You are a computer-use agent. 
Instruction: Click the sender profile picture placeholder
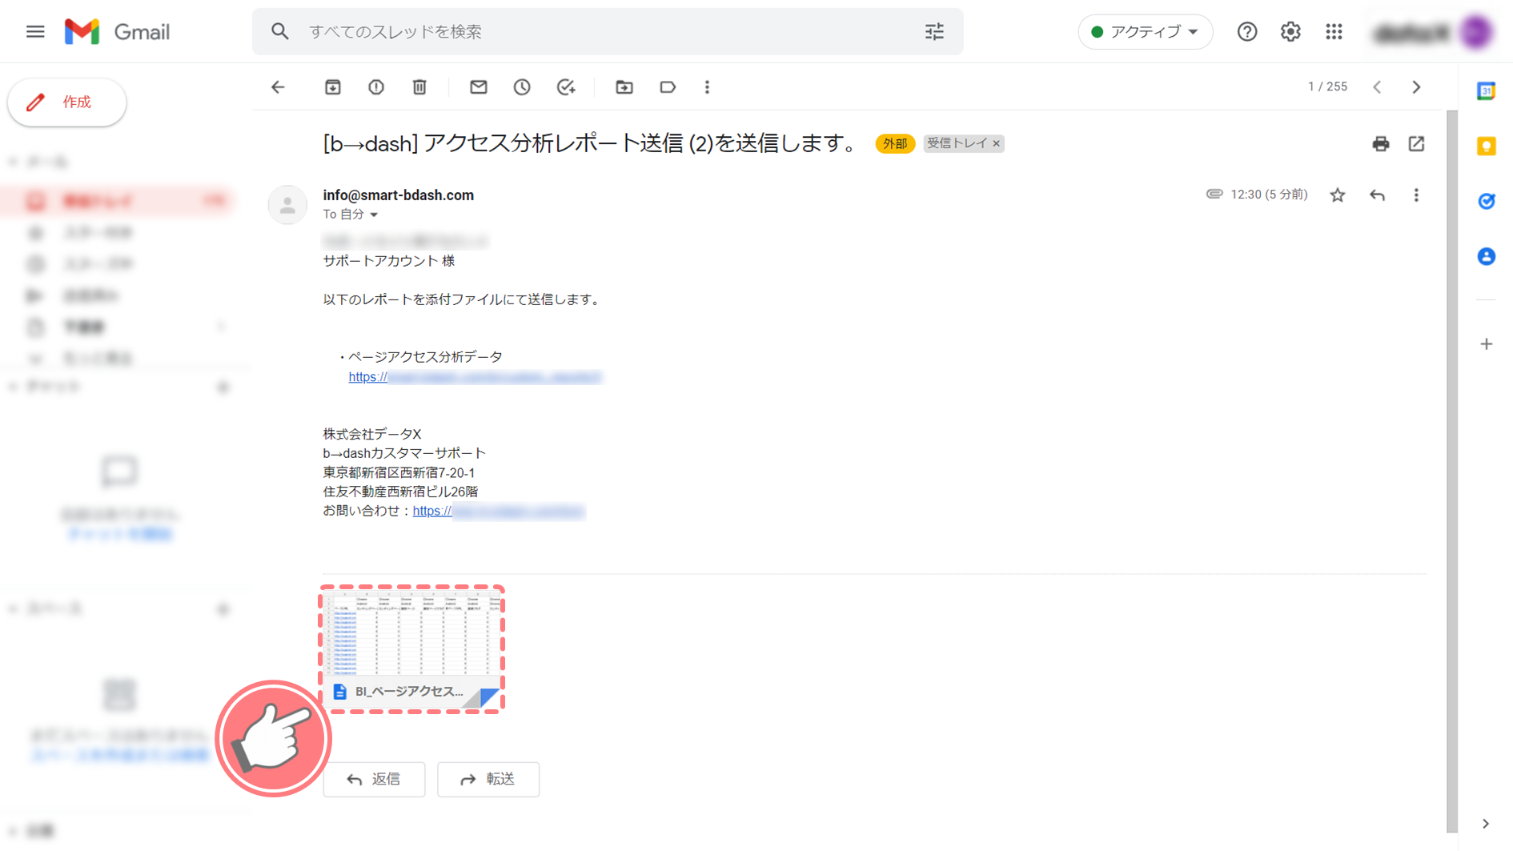287,205
